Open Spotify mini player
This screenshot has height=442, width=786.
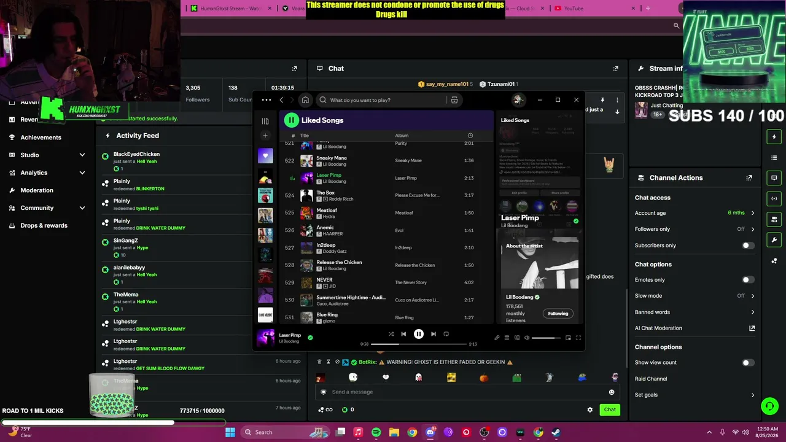tap(568, 338)
